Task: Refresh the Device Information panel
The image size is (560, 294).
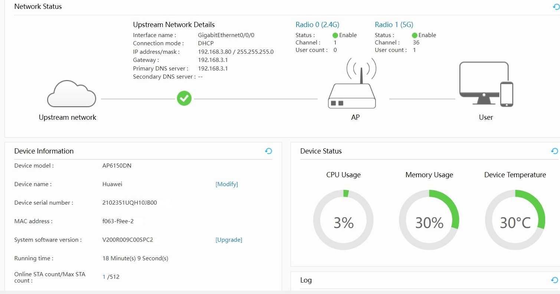Action: tap(269, 151)
